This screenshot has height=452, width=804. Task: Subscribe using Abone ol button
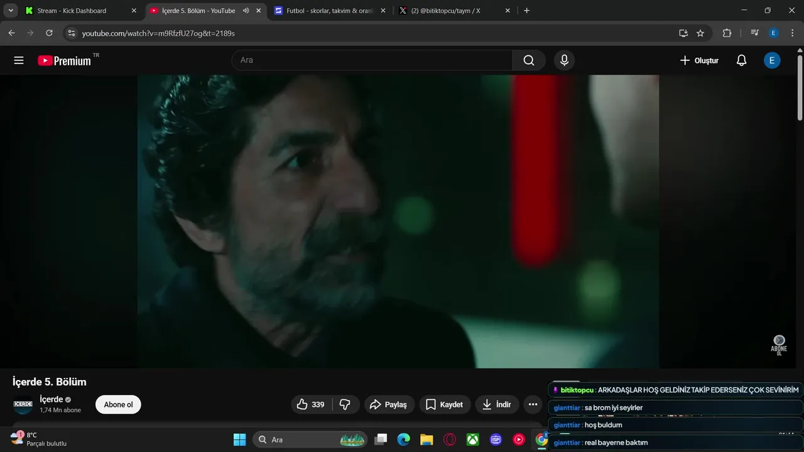pos(118,404)
